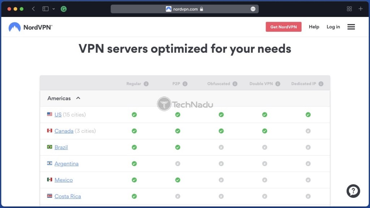Click the Grammarly extension icon in Safari toolbar
Image resolution: width=370 pixels, height=208 pixels.
coord(64,9)
